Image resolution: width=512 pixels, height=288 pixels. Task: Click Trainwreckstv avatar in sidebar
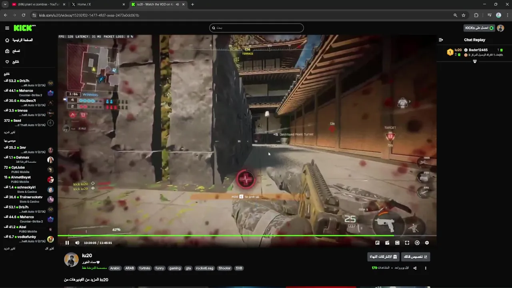50,199
